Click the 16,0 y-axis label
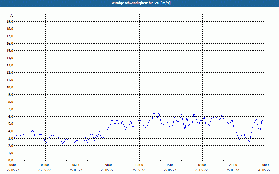 click(x=10, y=43)
